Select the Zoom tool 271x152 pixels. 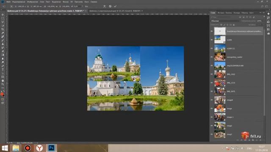coord(3,84)
